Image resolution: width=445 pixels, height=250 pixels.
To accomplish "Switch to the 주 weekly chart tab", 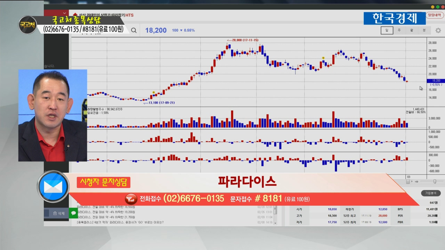I will 399,30.
